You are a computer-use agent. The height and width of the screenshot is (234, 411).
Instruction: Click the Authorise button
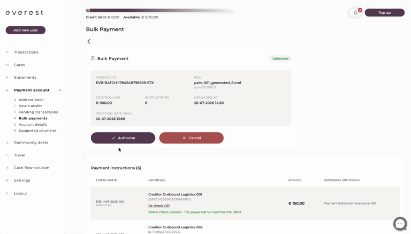click(123, 138)
